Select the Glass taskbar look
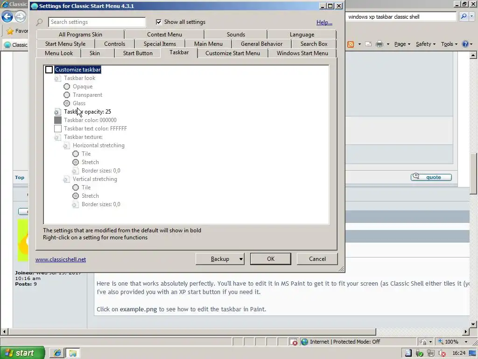The height and width of the screenshot is (359, 478). click(x=67, y=103)
